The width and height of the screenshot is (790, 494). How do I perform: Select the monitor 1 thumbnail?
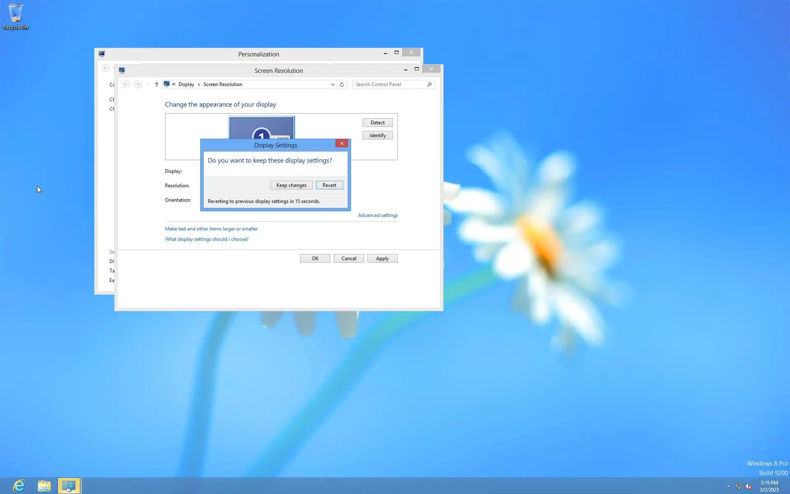(x=261, y=127)
